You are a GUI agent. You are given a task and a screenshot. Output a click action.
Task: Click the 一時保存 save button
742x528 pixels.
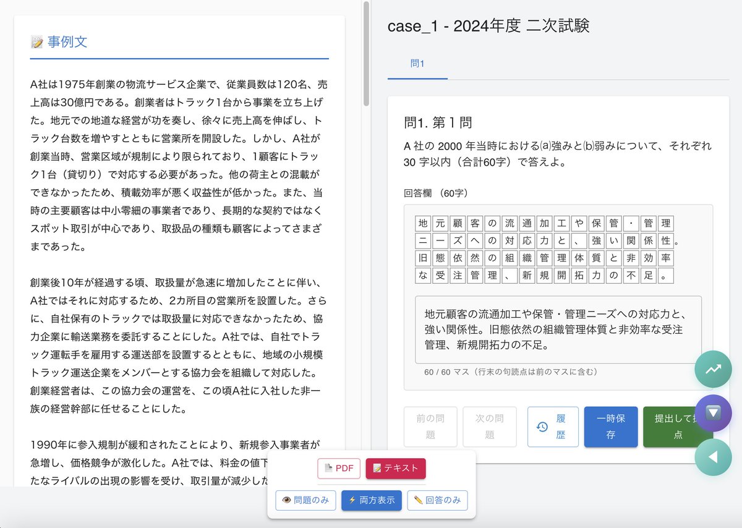point(610,427)
